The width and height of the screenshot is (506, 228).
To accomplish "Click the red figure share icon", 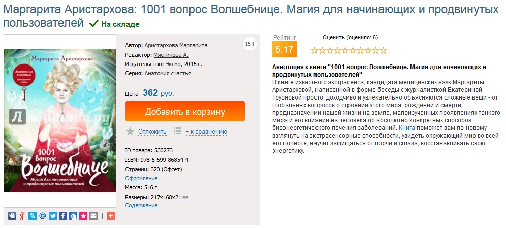I will click(x=22, y=216).
